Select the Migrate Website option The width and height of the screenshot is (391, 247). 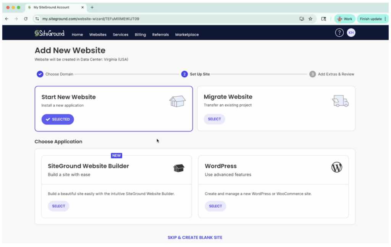[x=214, y=119]
